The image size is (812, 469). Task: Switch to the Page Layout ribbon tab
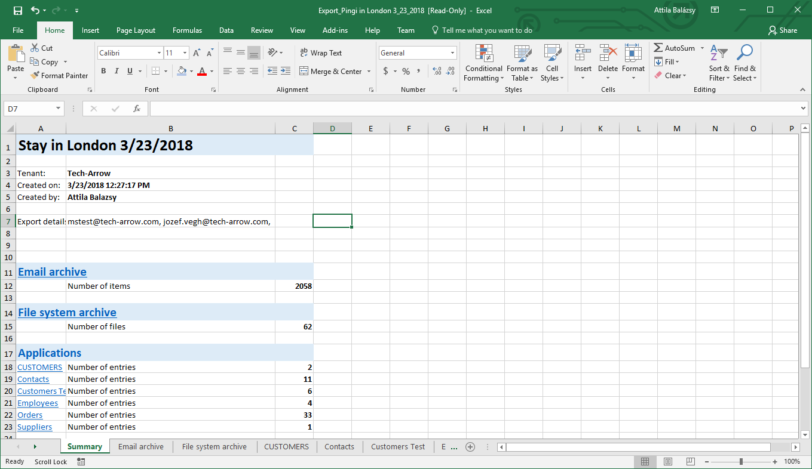[x=136, y=30]
